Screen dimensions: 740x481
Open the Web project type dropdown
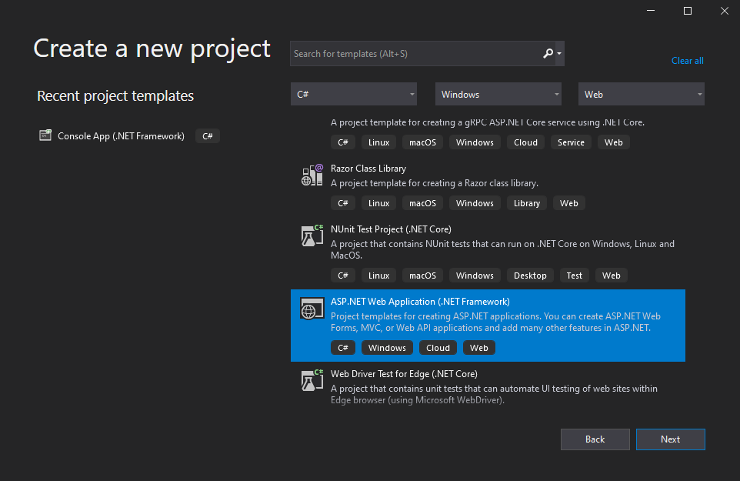(x=641, y=94)
